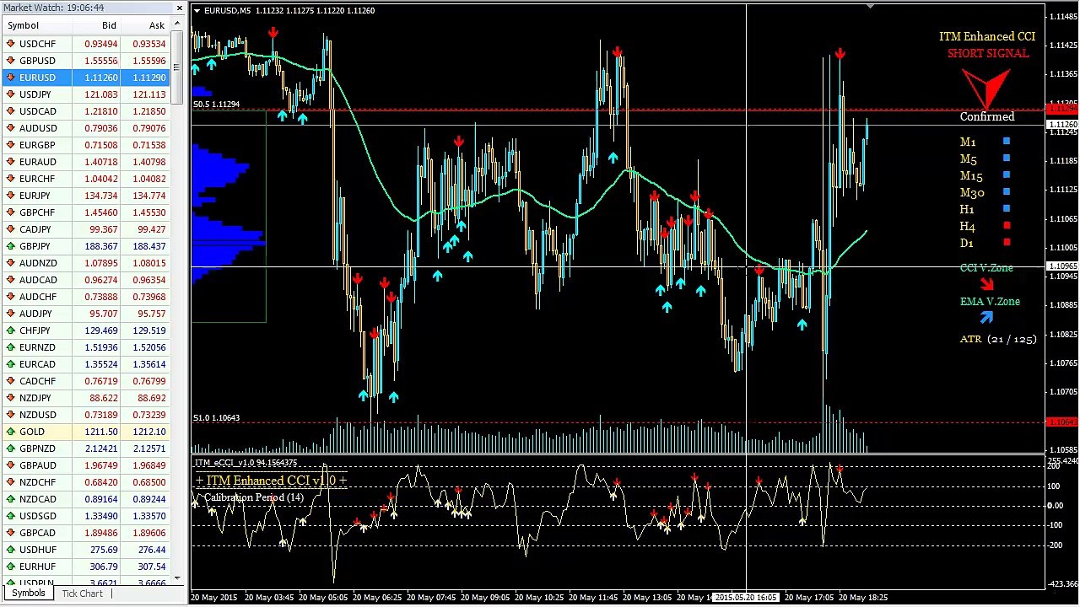Viewport: 1080px width, 607px height.
Task: Select the NZDJPY symbol row
Action: (x=85, y=398)
